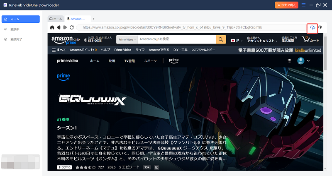Open the すべて hamburger menu
Viewport: 332px width, 176px height.
[59, 50]
